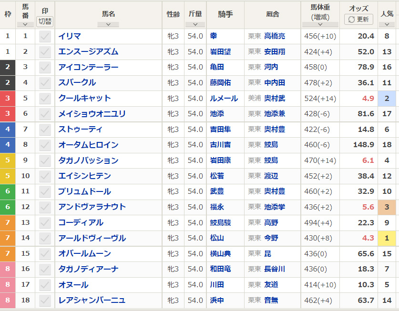Open the 斤量 sort dropdown
The width and height of the screenshot is (399, 311).
point(195,24)
